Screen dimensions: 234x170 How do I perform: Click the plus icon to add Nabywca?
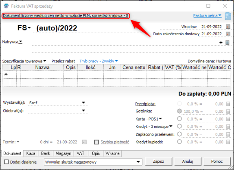pyautogui.click(x=221, y=43)
